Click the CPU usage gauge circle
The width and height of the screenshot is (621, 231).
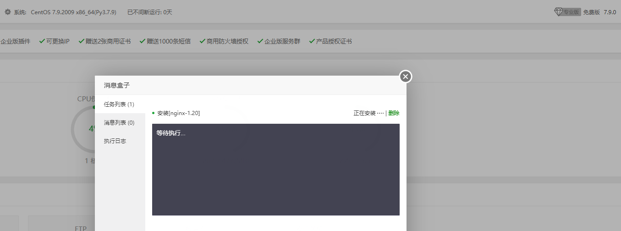click(83, 129)
